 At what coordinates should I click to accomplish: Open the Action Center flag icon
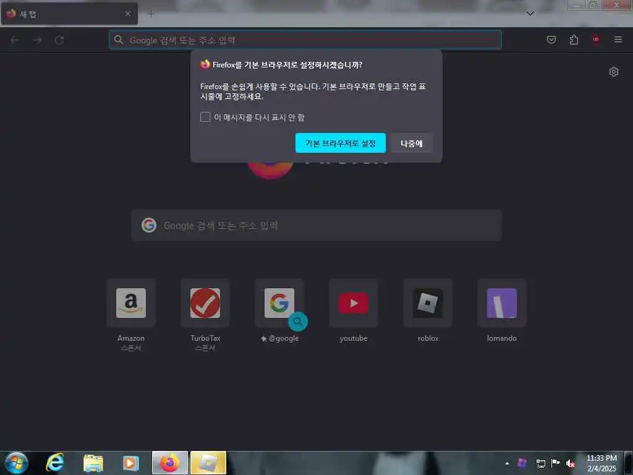[556, 463]
